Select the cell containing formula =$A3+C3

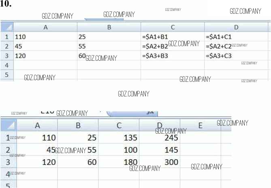(236, 56)
